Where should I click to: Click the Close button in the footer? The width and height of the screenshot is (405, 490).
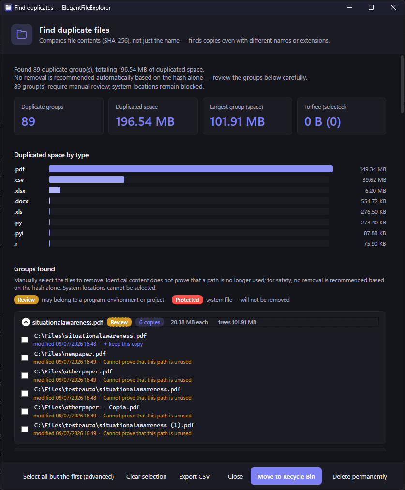pyautogui.click(x=235, y=476)
